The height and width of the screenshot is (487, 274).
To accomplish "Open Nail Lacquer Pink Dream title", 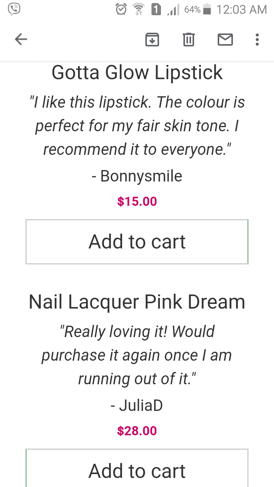I will point(137,302).
